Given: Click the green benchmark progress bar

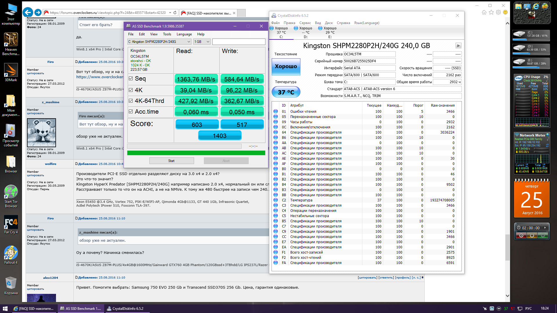Looking at the screenshot, I should pos(196,153).
